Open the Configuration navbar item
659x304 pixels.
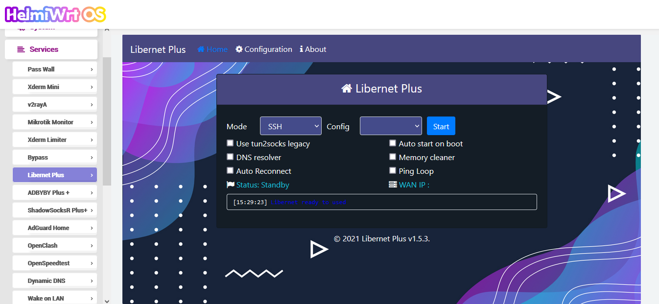[x=264, y=49]
